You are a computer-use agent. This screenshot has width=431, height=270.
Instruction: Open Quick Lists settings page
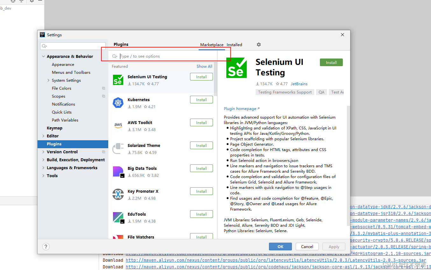[62, 112]
